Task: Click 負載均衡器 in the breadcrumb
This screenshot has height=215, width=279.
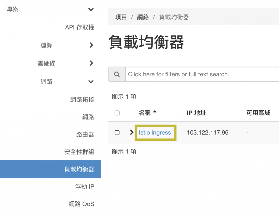Action: pos(174,17)
